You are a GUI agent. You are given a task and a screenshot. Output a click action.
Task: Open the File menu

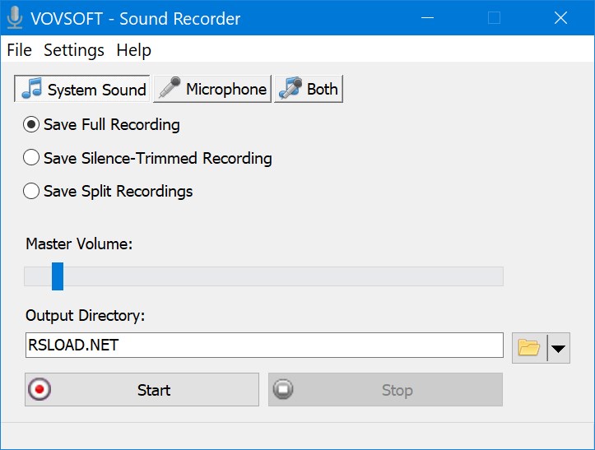click(x=19, y=50)
